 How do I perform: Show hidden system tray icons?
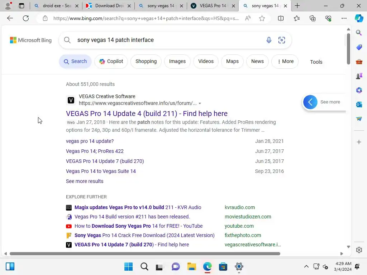(306, 266)
